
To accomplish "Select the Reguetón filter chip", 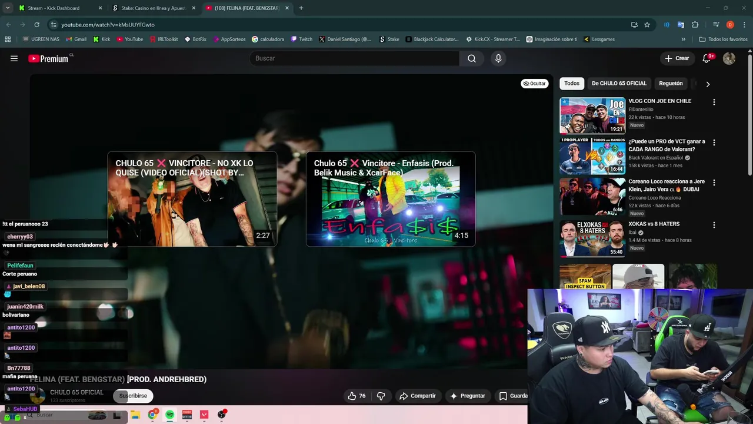I will 671,84.
